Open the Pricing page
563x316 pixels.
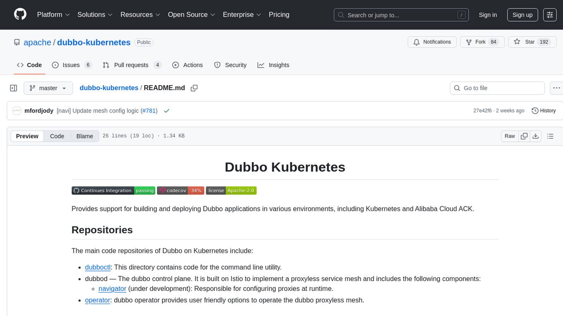coord(279,14)
